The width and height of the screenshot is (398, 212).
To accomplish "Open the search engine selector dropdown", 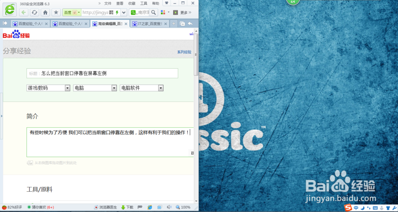I will (x=133, y=12).
